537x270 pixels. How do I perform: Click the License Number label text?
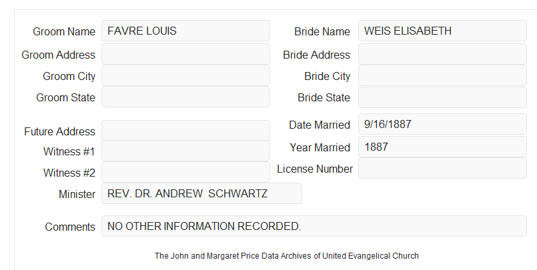point(315,169)
